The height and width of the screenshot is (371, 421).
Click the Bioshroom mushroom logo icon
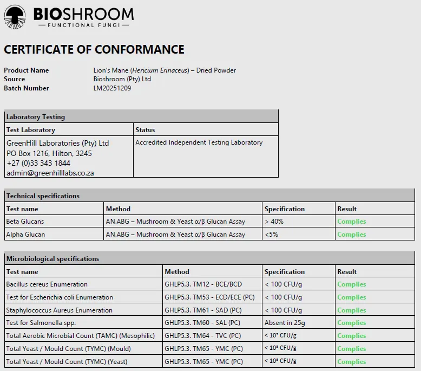click(15, 17)
